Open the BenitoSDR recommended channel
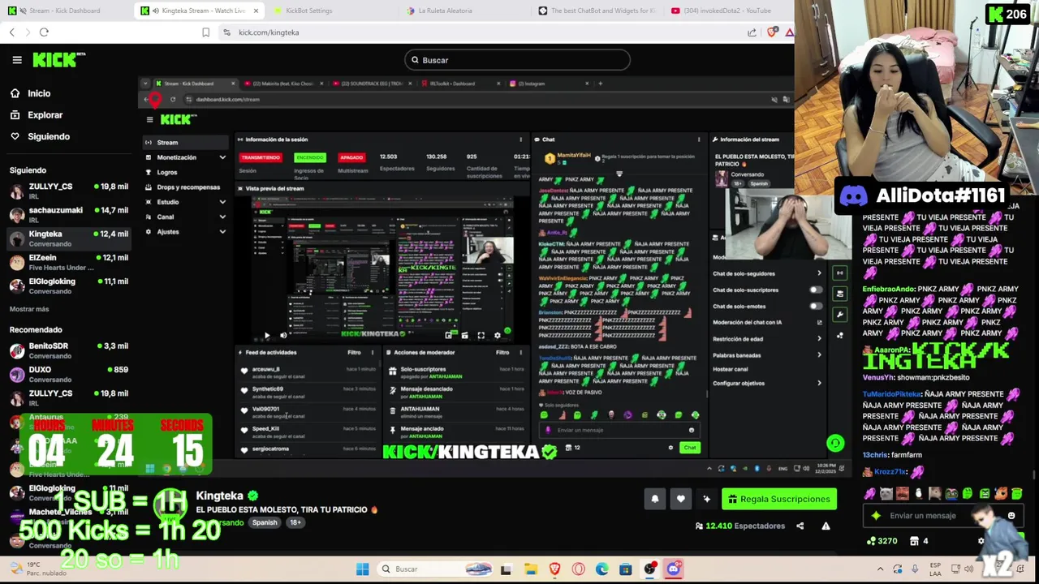The width and height of the screenshot is (1039, 584). [68, 350]
